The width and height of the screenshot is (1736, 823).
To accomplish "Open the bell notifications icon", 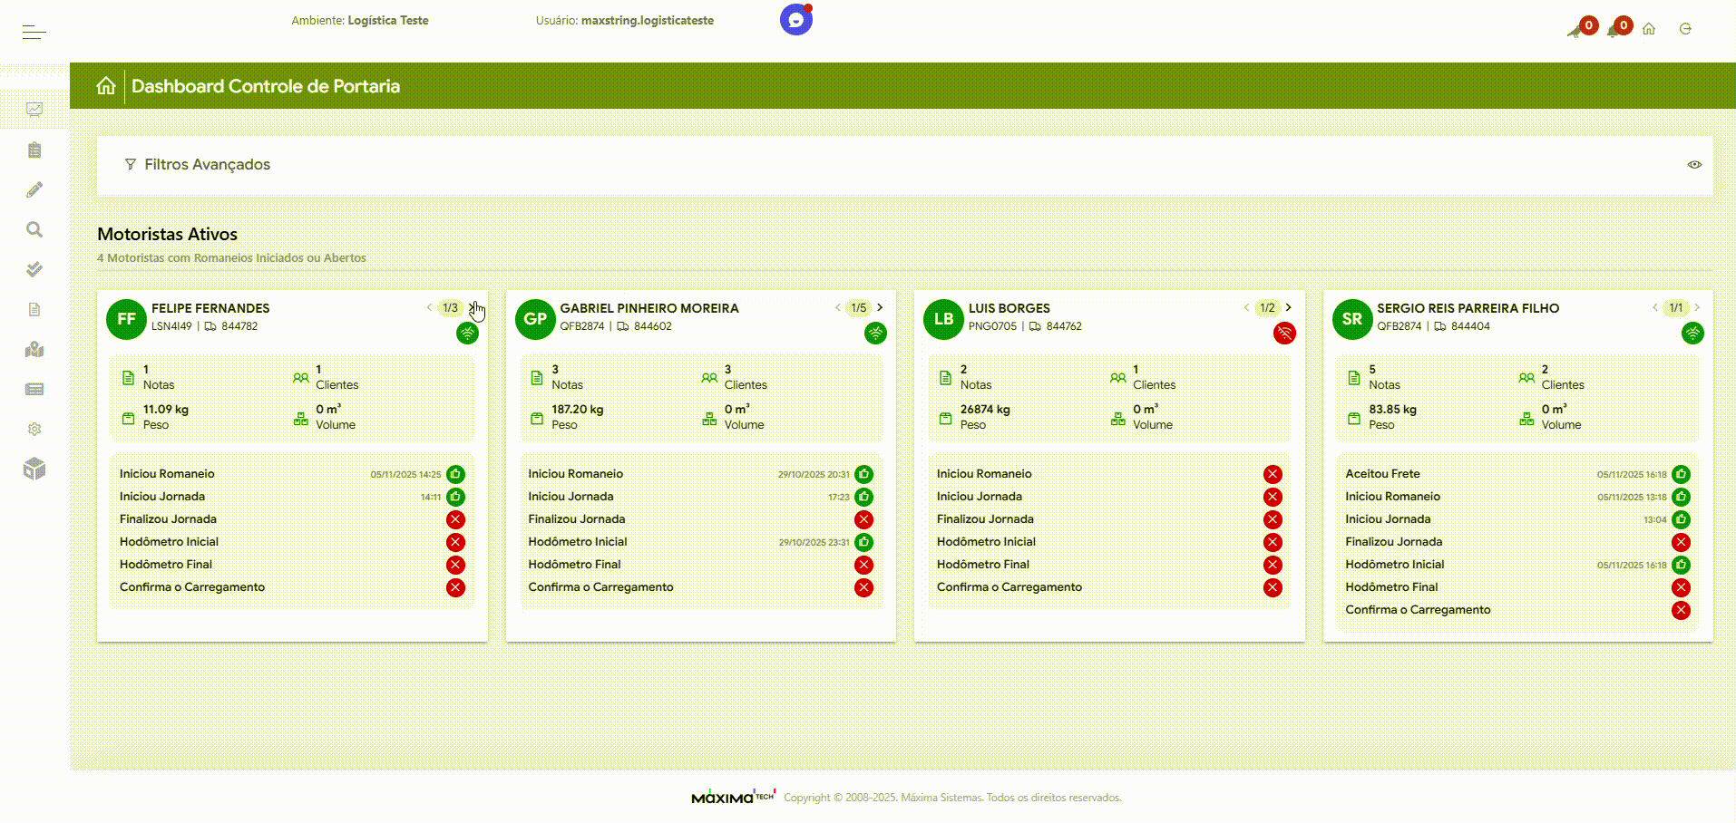I will [1614, 30].
